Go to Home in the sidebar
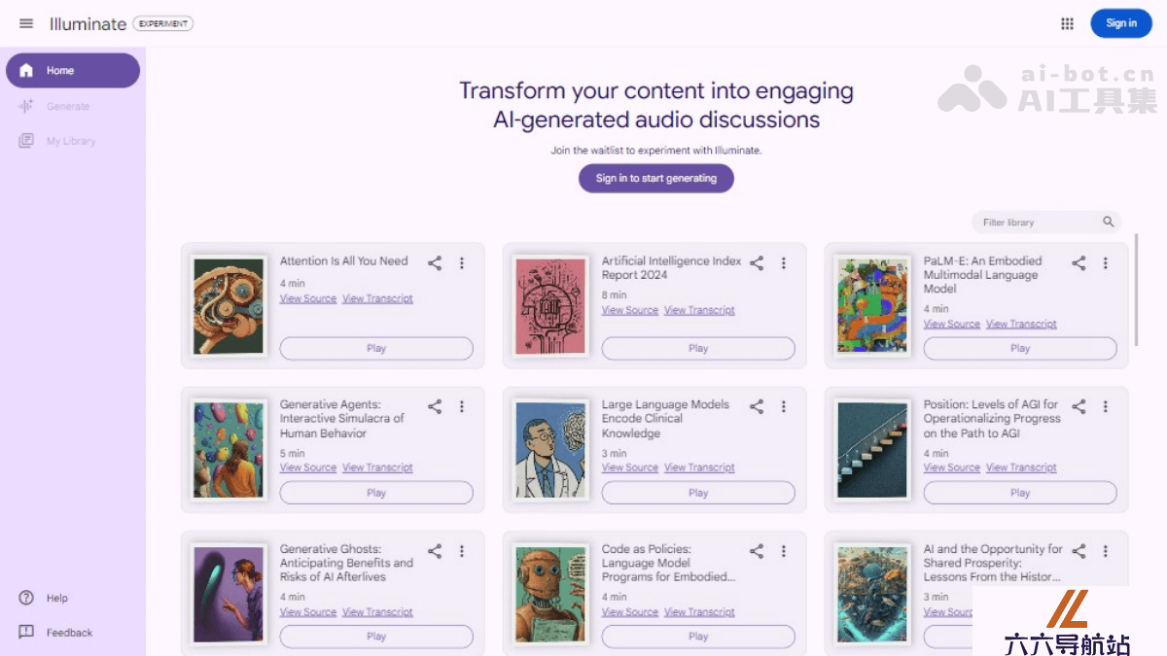The width and height of the screenshot is (1167, 656). click(73, 70)
